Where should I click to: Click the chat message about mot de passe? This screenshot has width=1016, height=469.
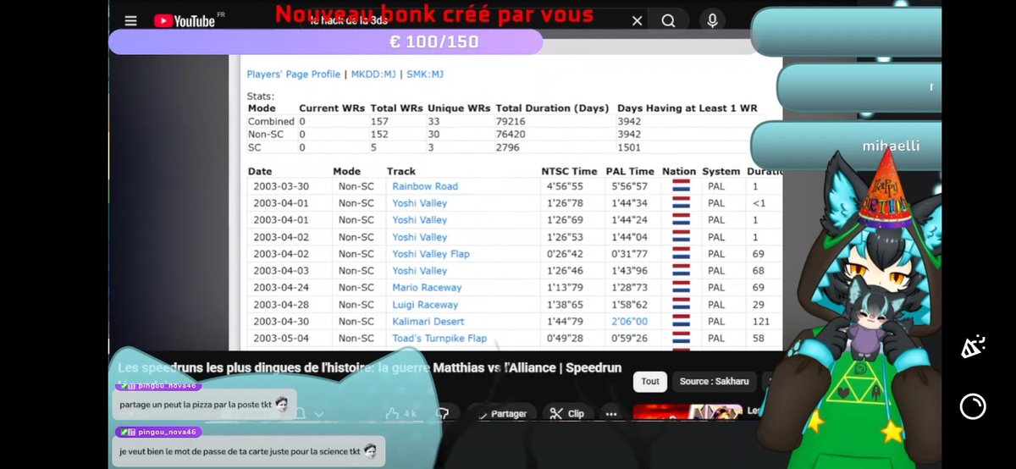pyautogui.click(x=247, y=451)
